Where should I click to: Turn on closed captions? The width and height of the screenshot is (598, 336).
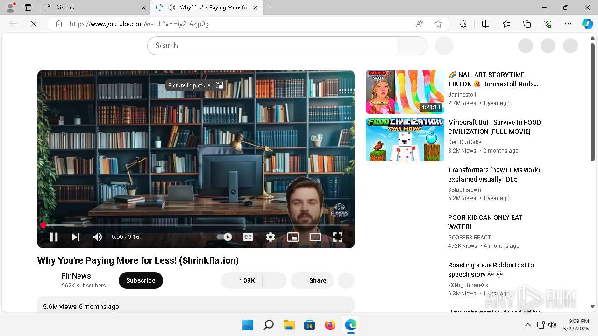248,237
